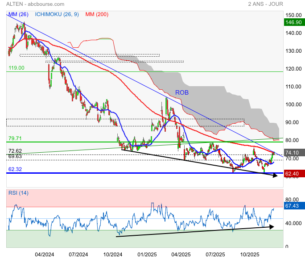Select the MM (200) legend label
Screen dimensions: 305x259
(97, 14)
